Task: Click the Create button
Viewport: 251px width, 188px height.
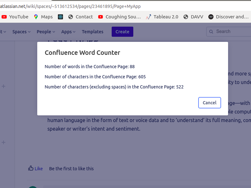Action: 122,32
